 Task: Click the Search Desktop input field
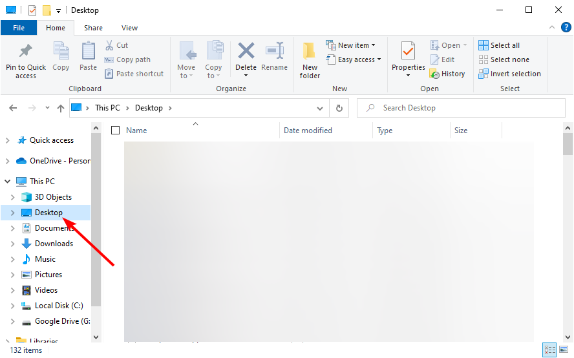(461, 108)
